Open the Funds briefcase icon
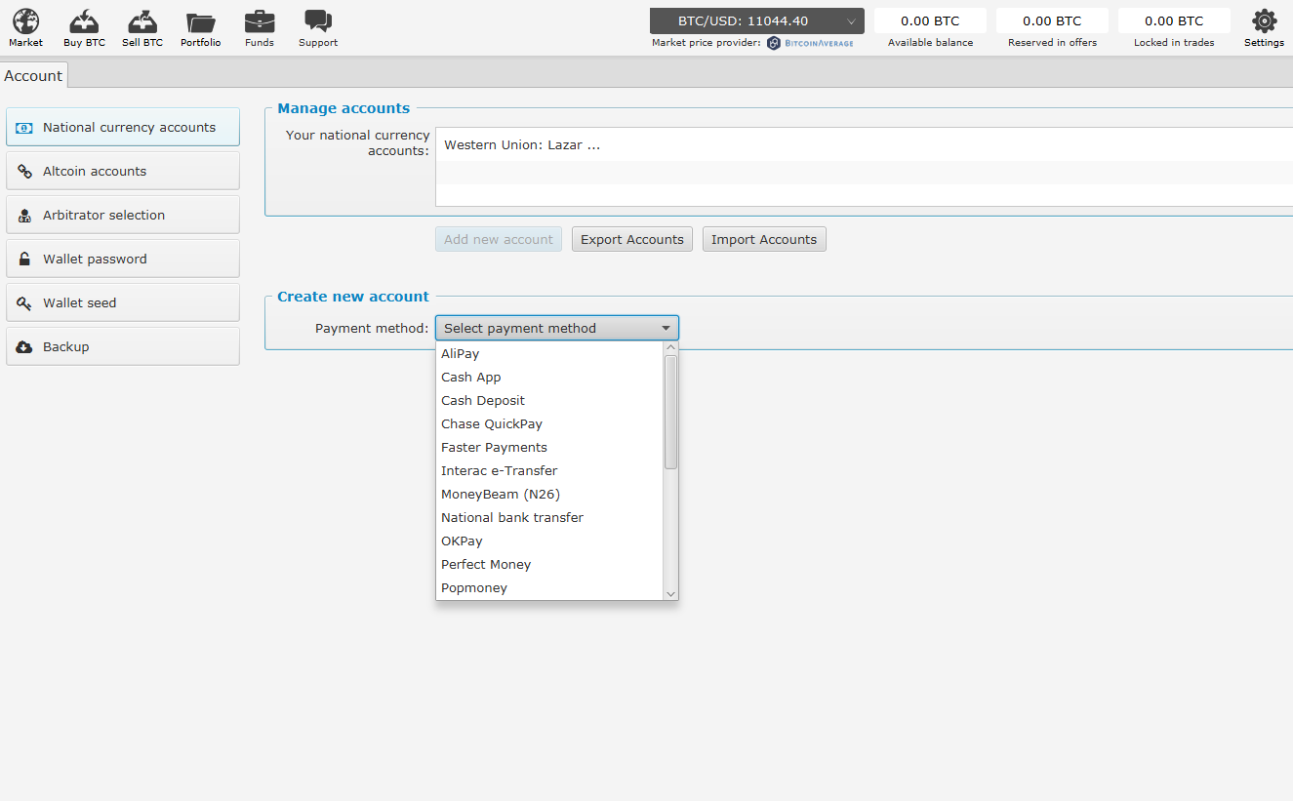This screenshot has height=801, width=1293. click(x=260, y=21)
